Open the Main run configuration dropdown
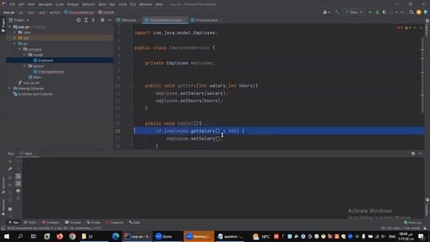 [x=354, y=12]
